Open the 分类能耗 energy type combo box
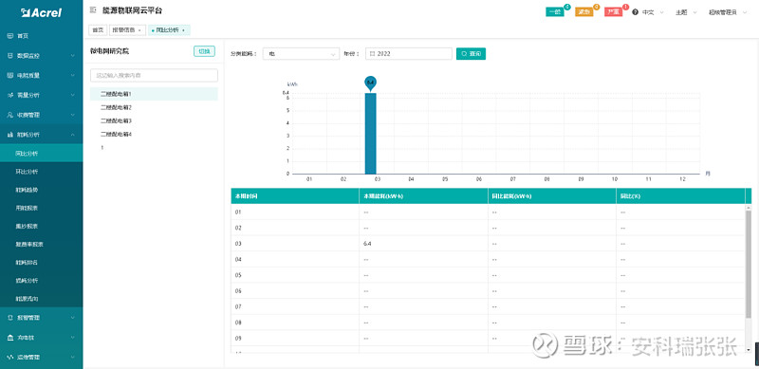 click(301, 54)
